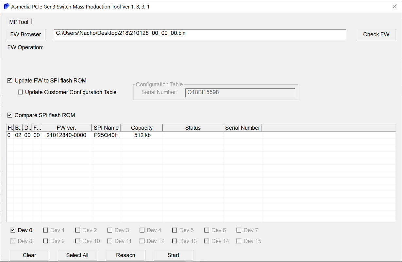Toggle the Dev 5 checkbox
This screenshot has width=402, height=262.
pyautogui.click(x=175, y=230)
